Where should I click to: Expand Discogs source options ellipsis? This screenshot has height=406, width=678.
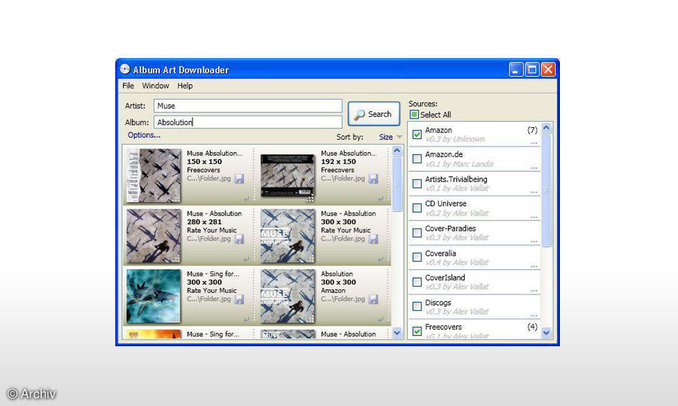pos(534,315)
